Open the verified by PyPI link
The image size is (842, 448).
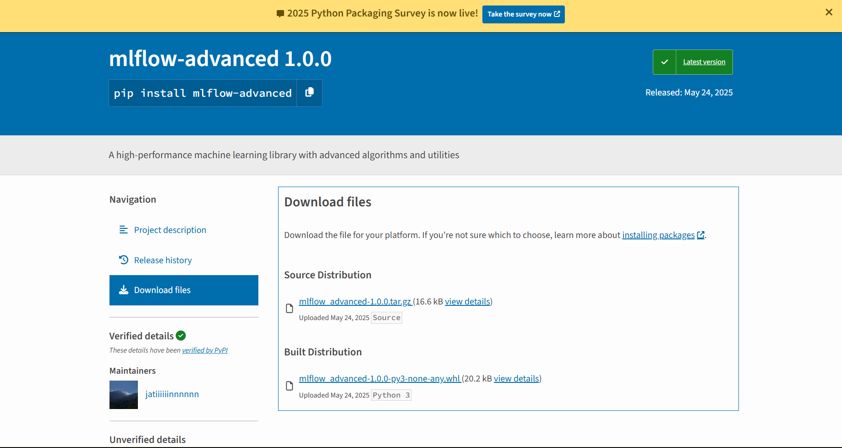tap(205, 350)
